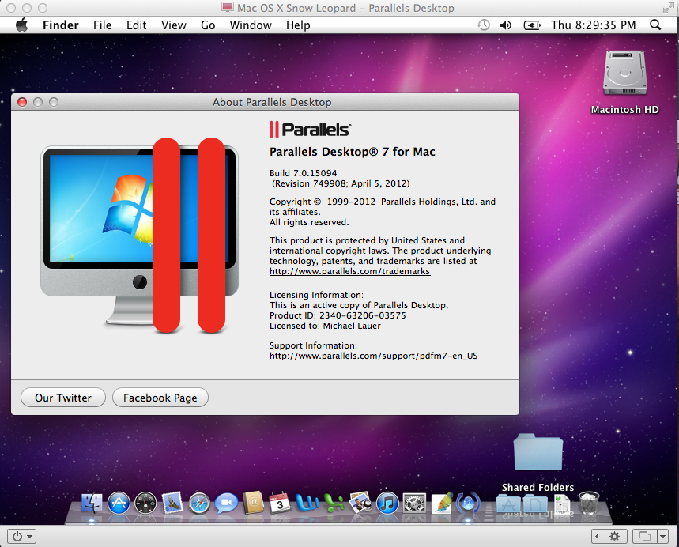Click Parallels full screen arrows icon
679x547 pixels.
tap(669, 7)
